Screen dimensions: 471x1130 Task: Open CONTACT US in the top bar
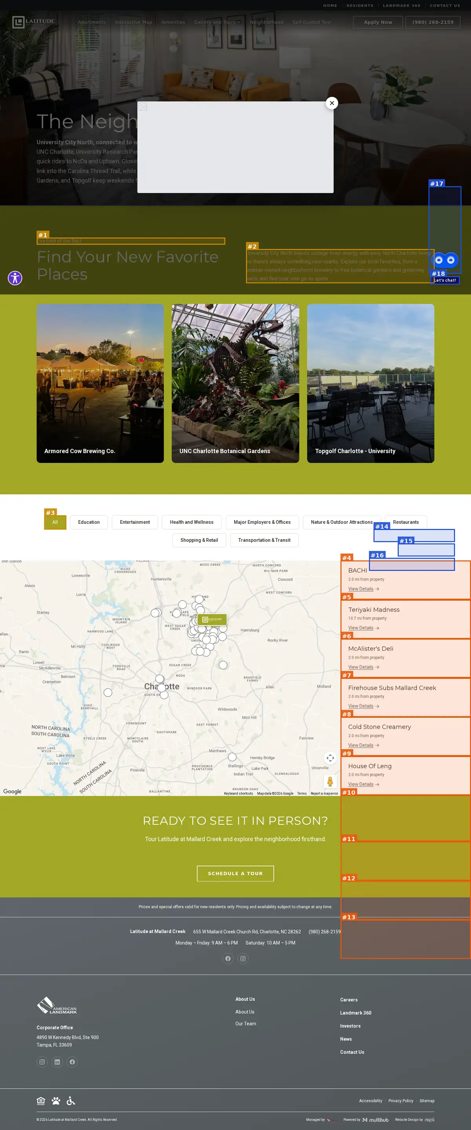pyautogui.click(x=445, y=6)
